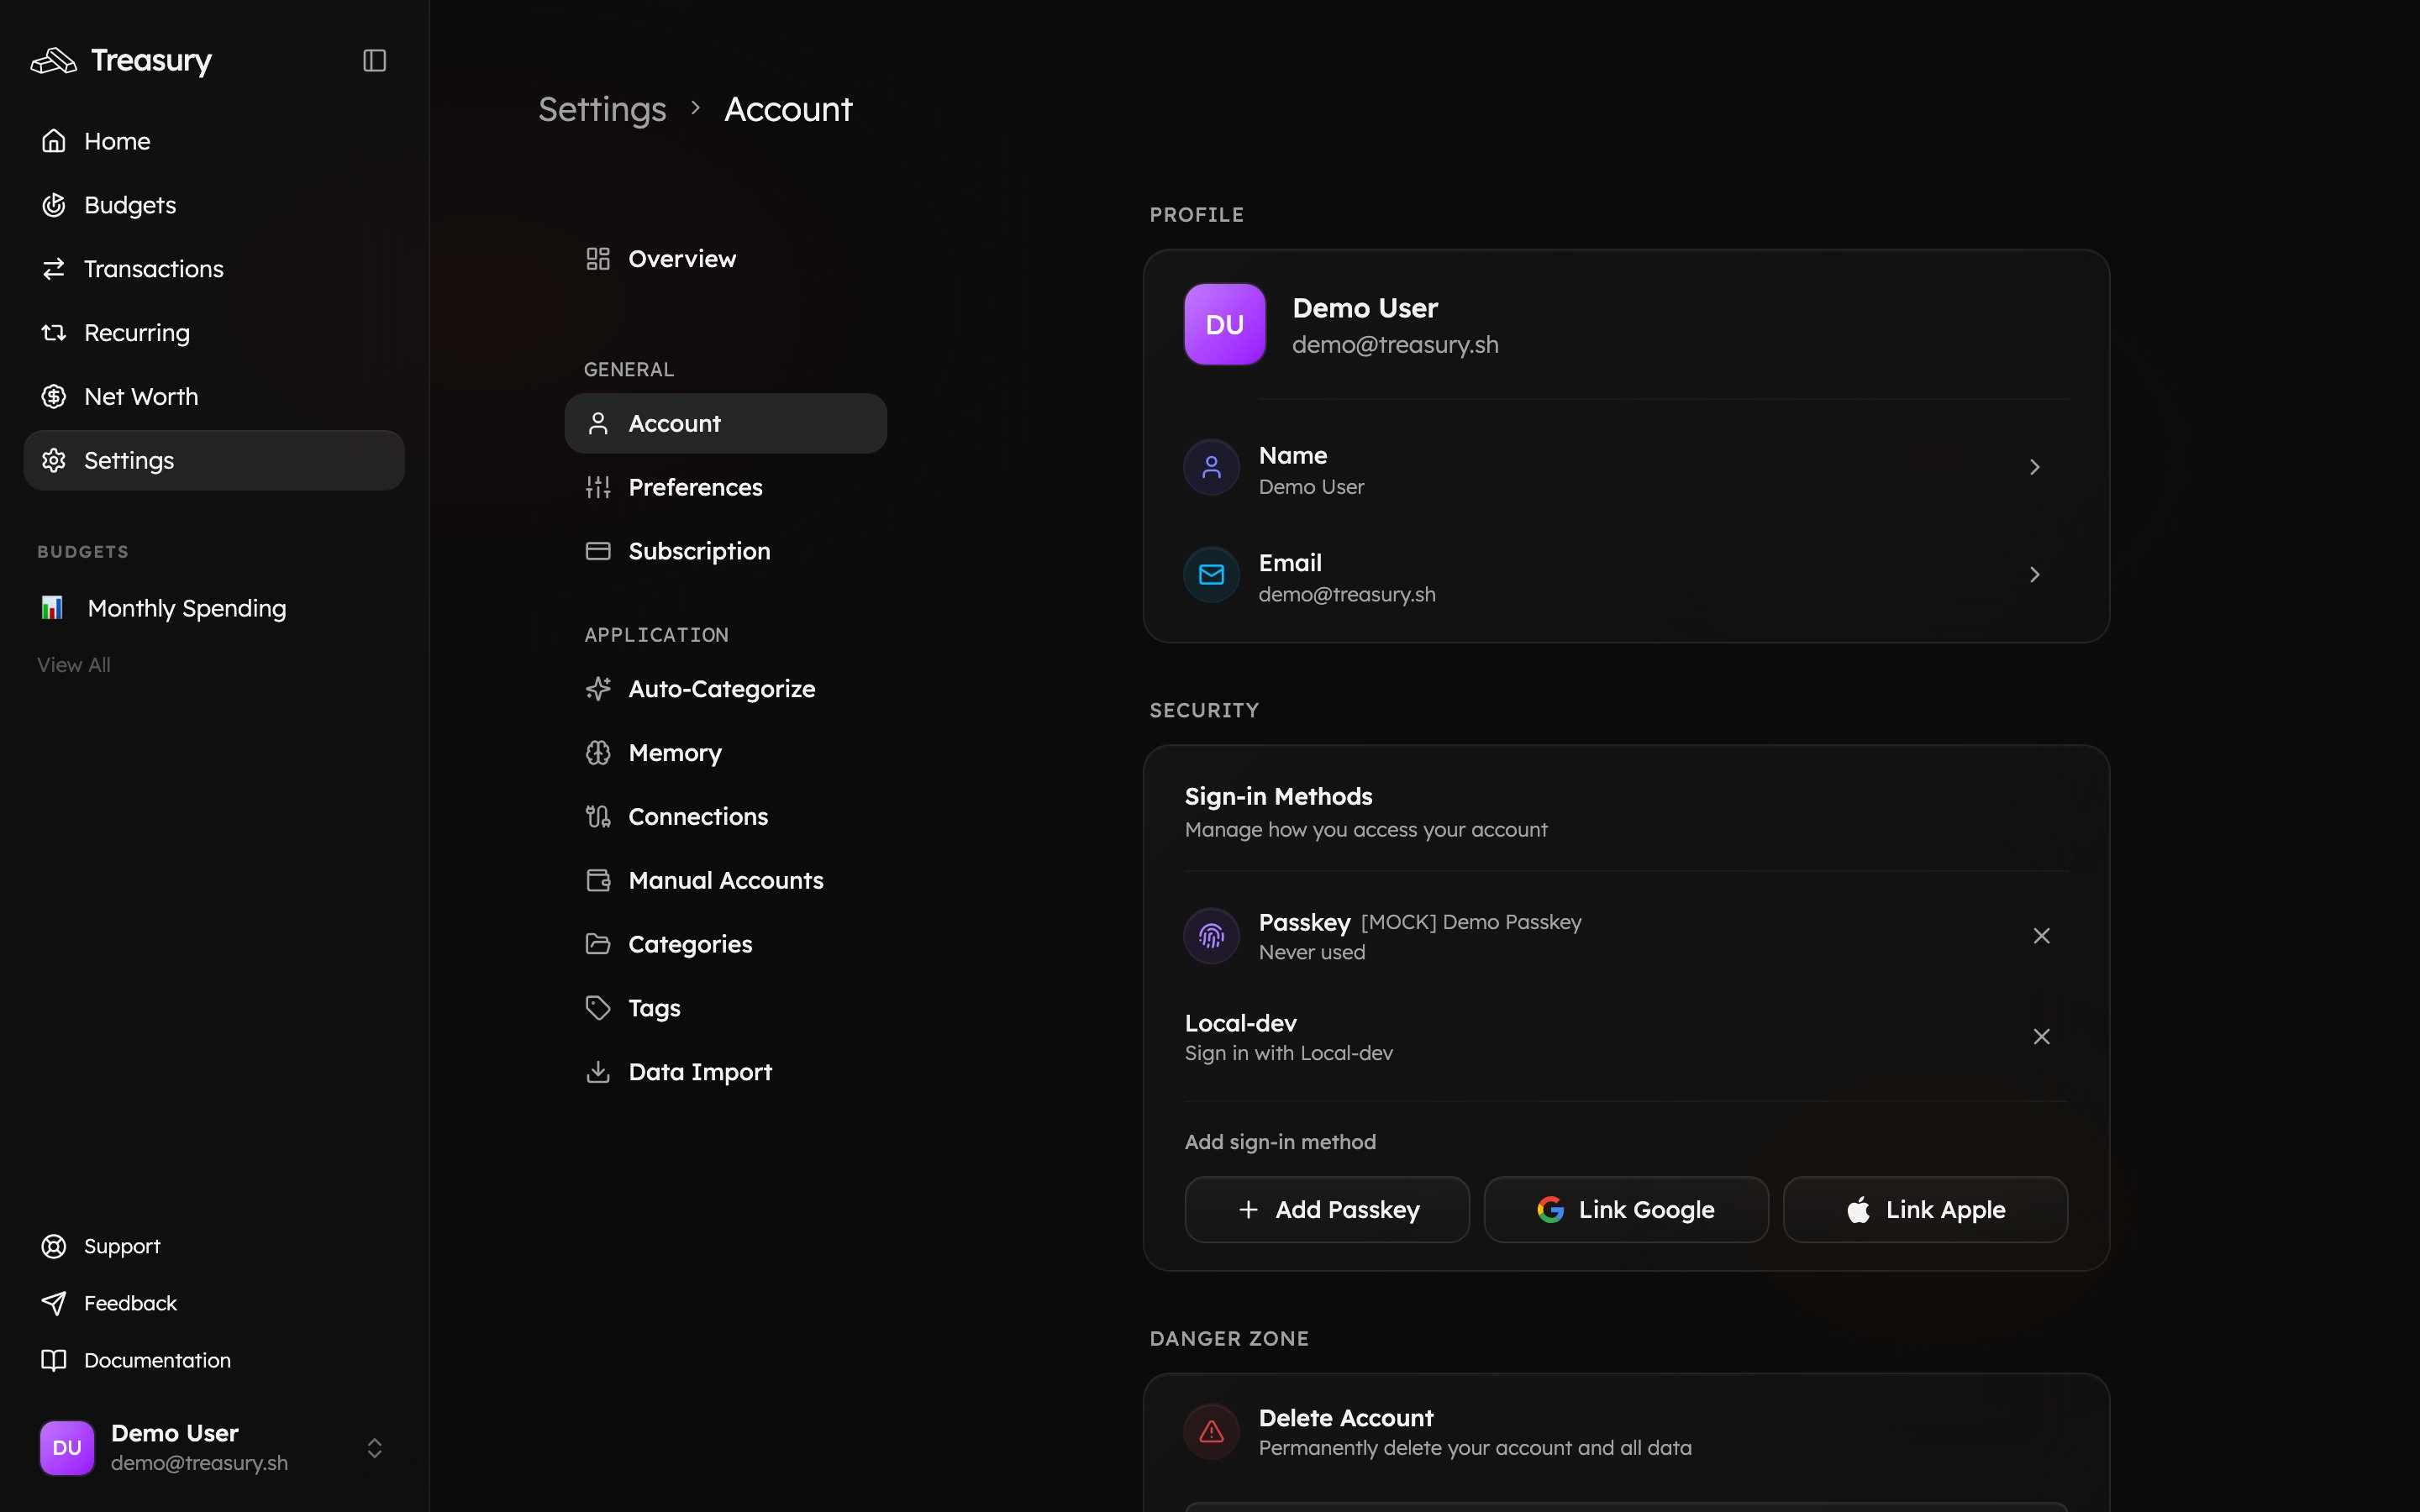This screenshot has width=2420, height=1512.
Task: Select the Account settings tab
Action: pos(726,423)
